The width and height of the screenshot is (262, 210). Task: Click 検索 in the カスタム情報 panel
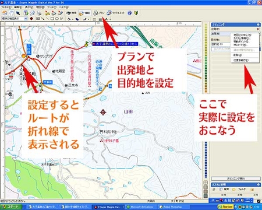coord(224,189)
